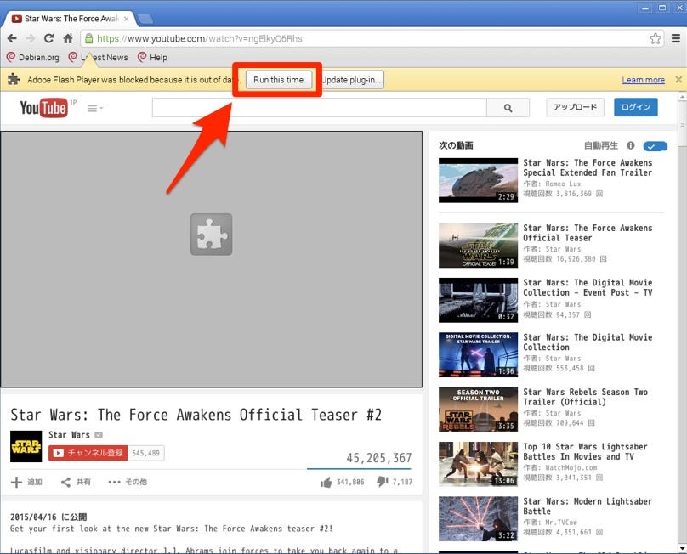Click the magnifier search button
This screenshot has width=687, height=554.
coord(508,108)
